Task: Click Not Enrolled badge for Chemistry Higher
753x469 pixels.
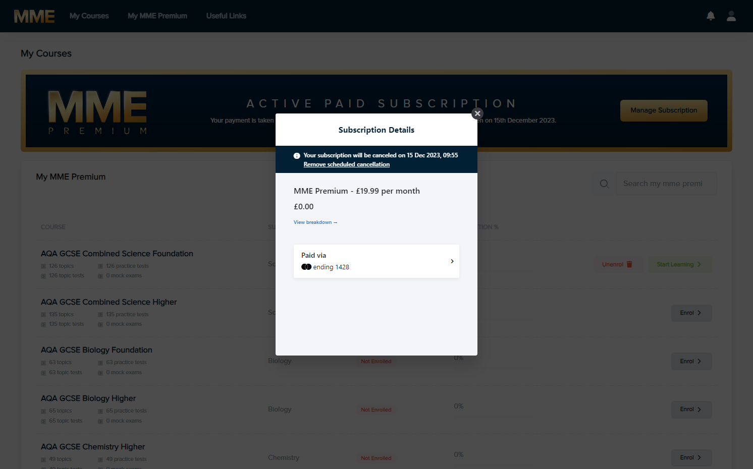Action: (x=376, y=458)
